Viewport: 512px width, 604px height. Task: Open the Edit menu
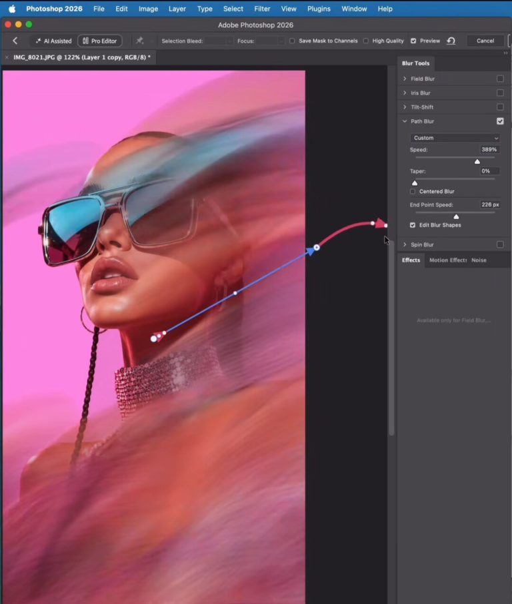pos(121,9)
